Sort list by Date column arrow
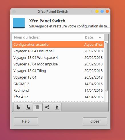The image size is (125, 140). tap(100, 37)
